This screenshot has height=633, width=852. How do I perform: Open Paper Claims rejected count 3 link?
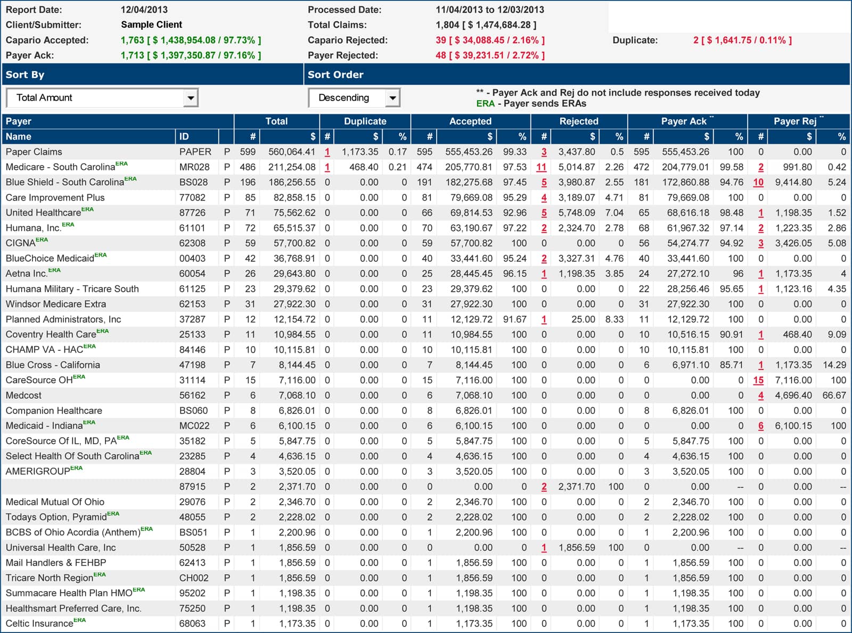[544, 152]
